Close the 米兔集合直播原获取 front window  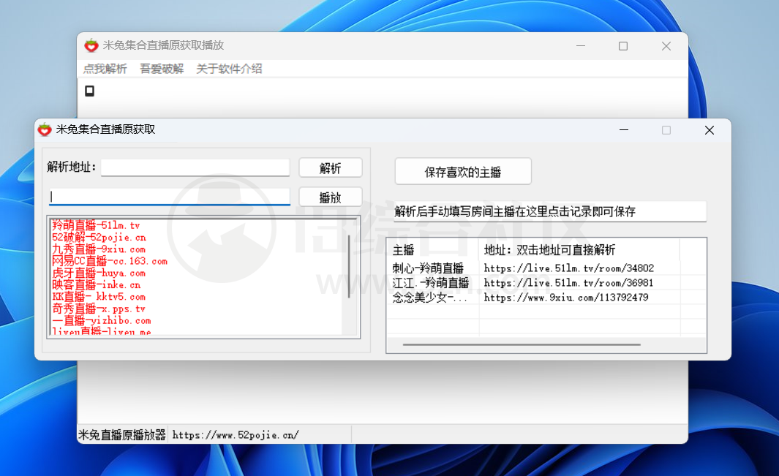click(710, 129)
